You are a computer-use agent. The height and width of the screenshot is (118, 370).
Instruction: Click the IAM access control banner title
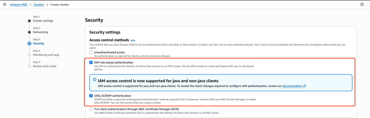[158, 81]
